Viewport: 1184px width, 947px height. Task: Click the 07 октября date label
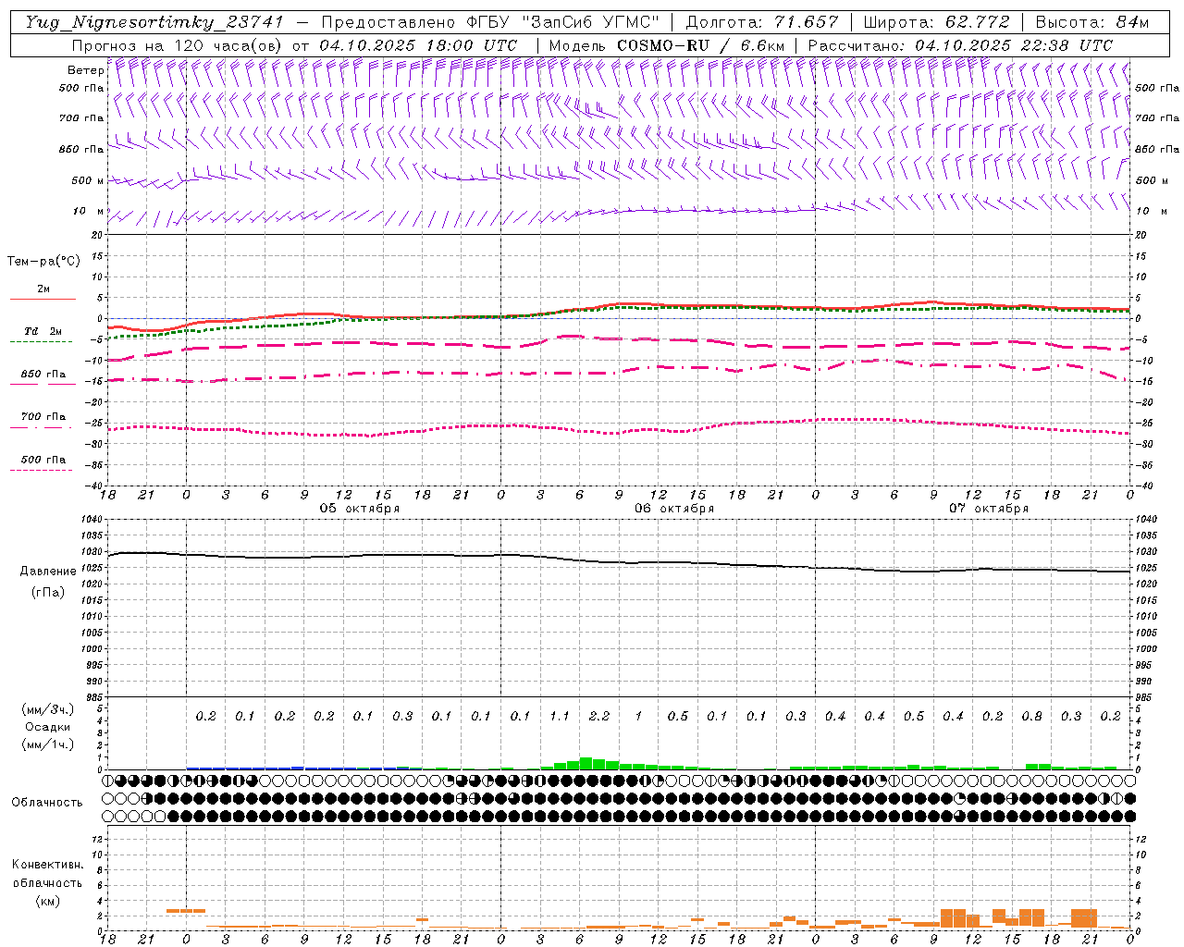coord(989,509)
